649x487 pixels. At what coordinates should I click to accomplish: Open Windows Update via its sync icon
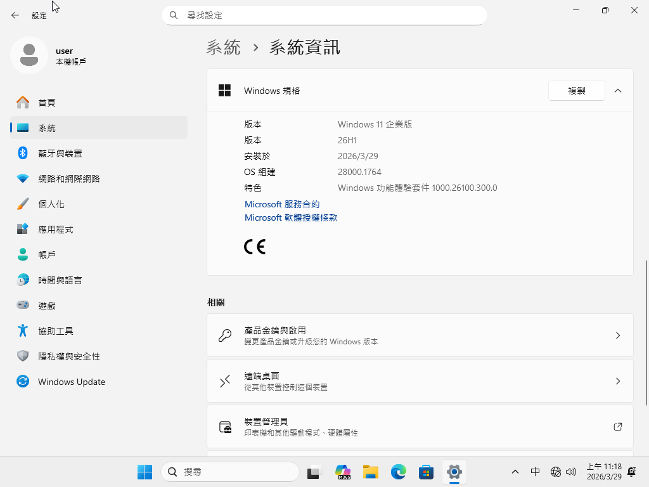point(23,382)
